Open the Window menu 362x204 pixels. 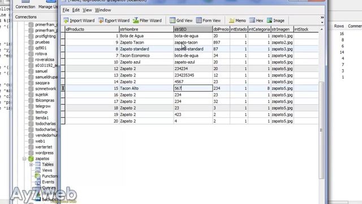(x=103, y=10)
